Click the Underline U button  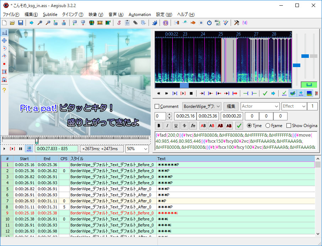click(x=176, y=126)
